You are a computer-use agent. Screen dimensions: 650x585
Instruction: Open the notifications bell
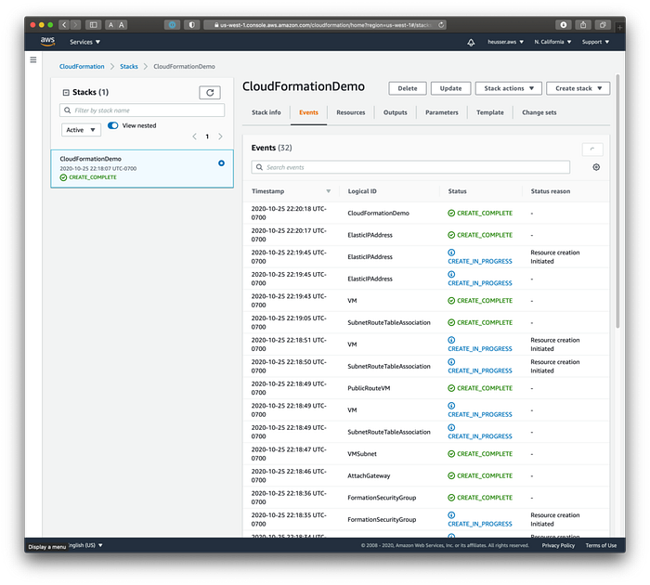click(x=471, y=43)
